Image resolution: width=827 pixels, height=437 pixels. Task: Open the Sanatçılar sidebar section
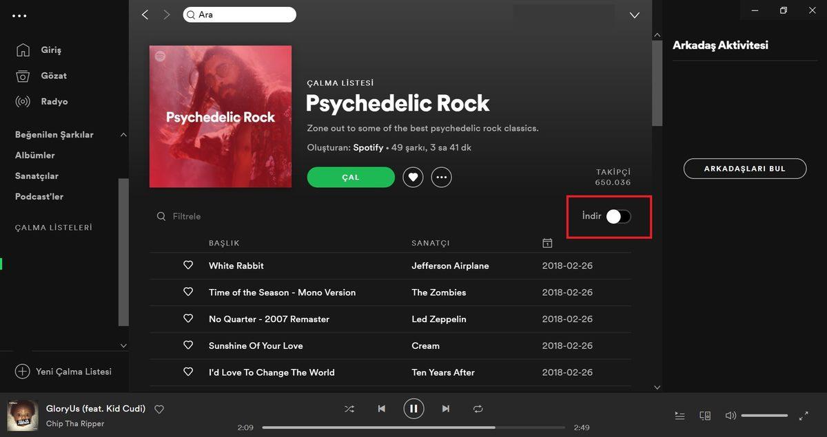coord(37,175)
